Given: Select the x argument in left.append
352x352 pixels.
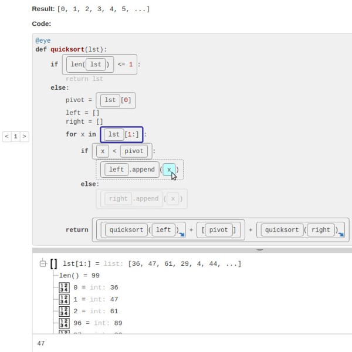Looking at the screenshot, I should (x=169, y=170).
